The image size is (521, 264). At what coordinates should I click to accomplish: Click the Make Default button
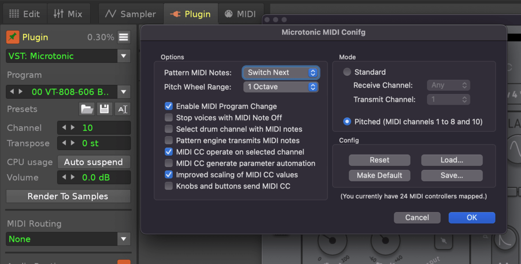point(380,175)
